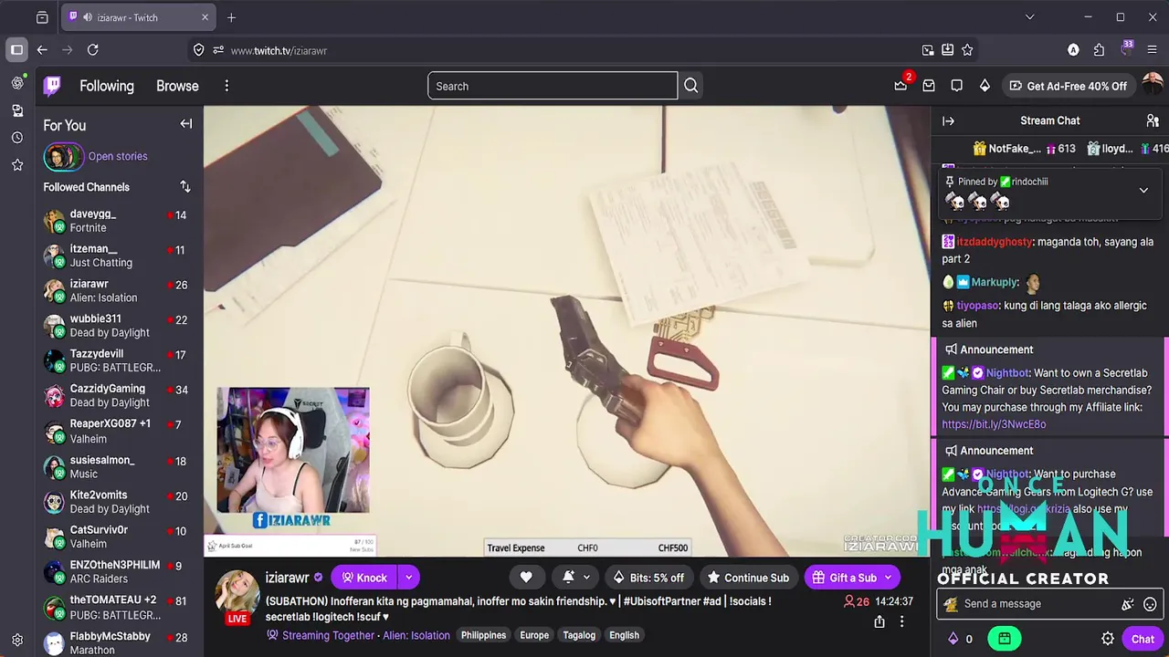Click Get Ad-Free 40% Off button

[x=1068, y=86]
